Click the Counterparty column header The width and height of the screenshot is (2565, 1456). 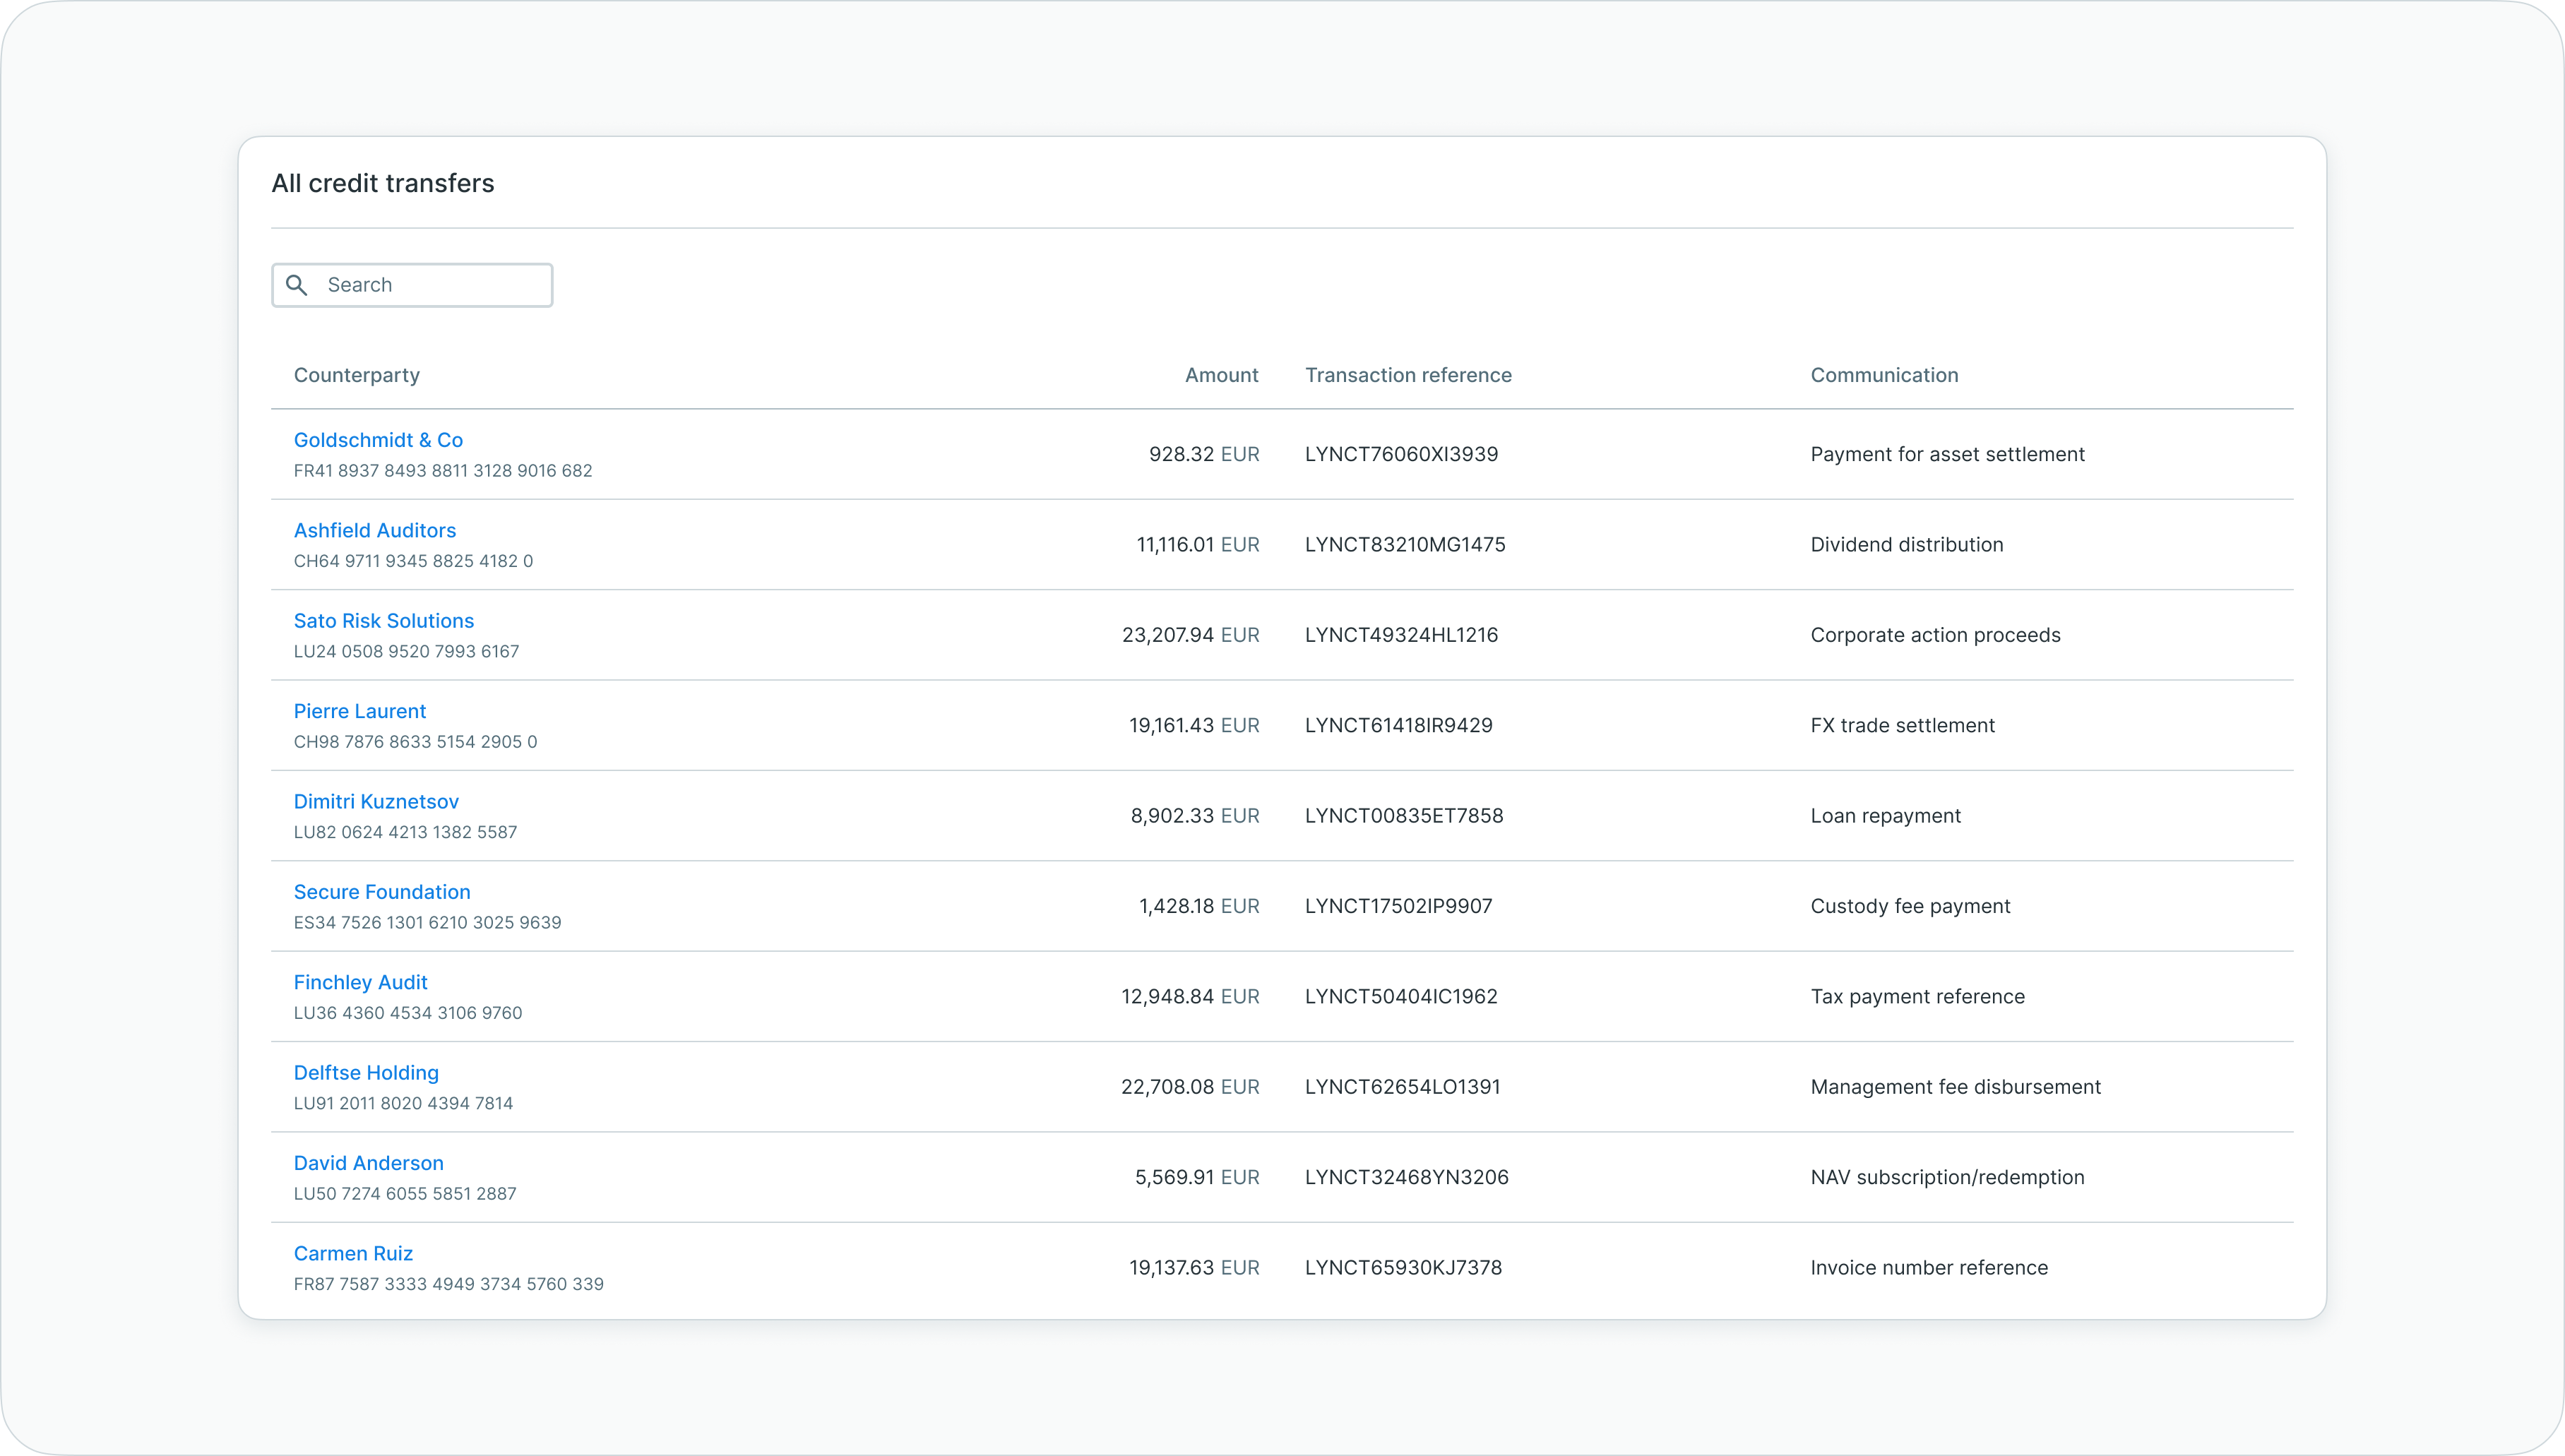click(356, 375)
